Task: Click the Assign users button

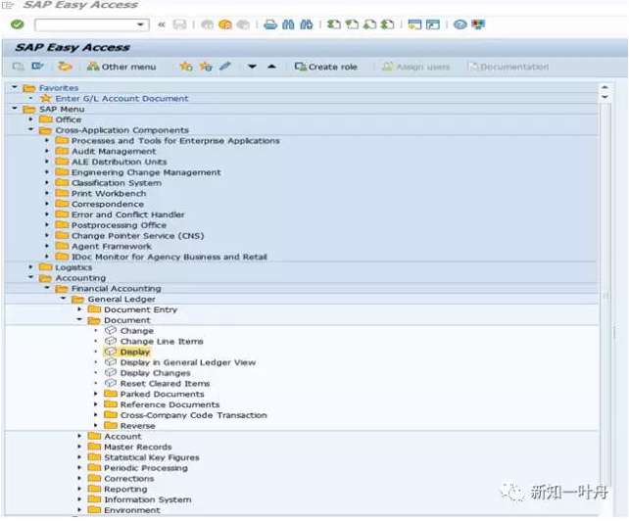Action: pyautogui.click(x=415, y=67)
